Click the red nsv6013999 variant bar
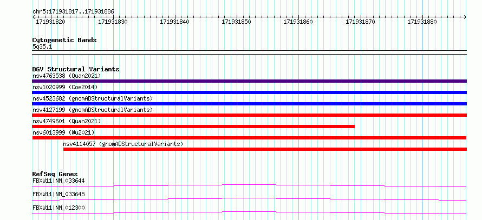The image size is (482, 220). pyautogui.click(x=249, y=138)
